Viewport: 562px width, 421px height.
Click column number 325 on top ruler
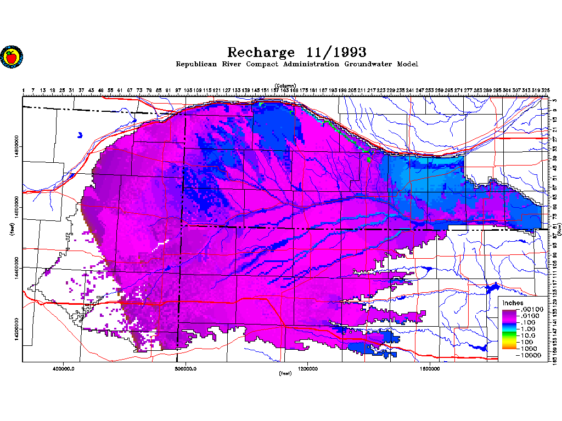[546, 90]
